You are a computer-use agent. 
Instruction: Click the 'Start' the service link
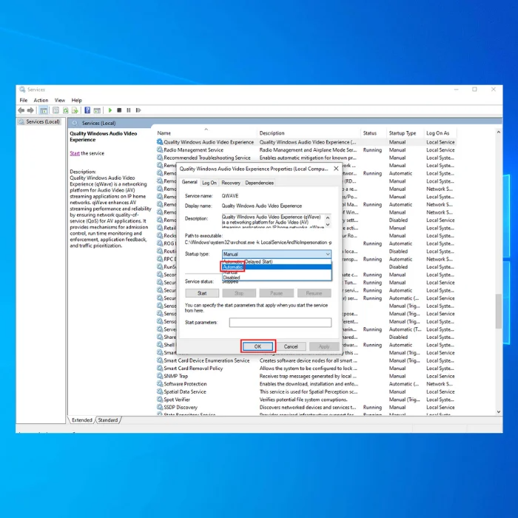point(75,153)
